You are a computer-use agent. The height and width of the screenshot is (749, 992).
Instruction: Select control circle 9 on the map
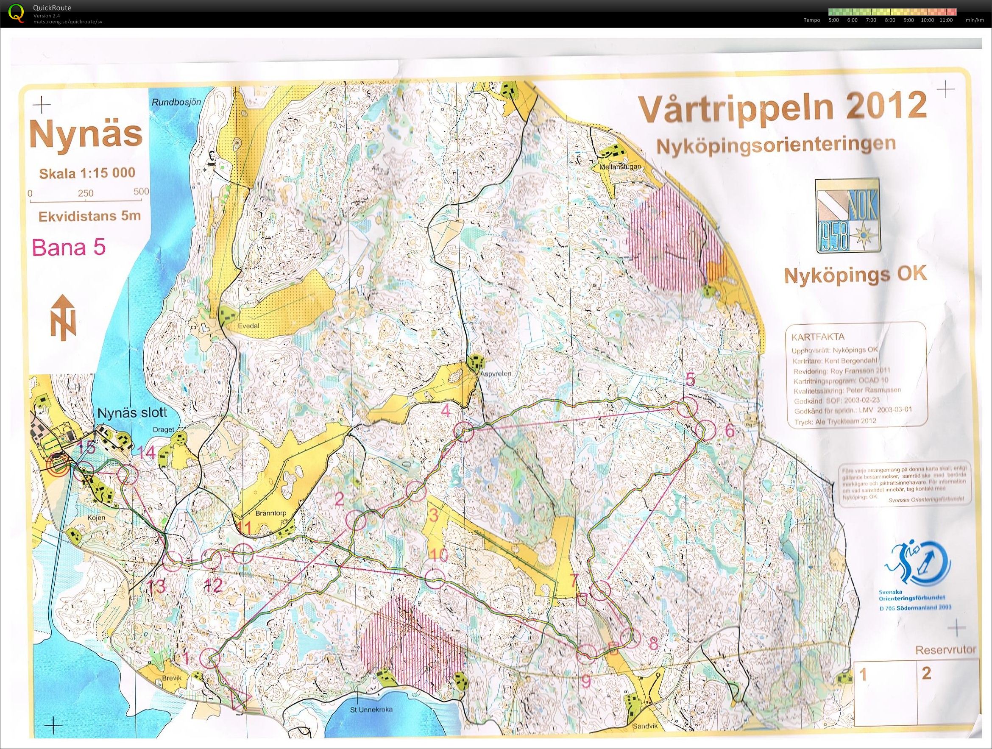[x=586, y=654]
